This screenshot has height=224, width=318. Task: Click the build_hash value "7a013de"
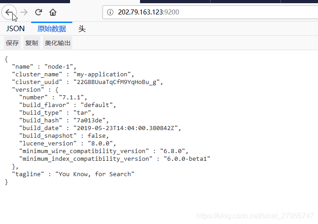coord(89,121)
